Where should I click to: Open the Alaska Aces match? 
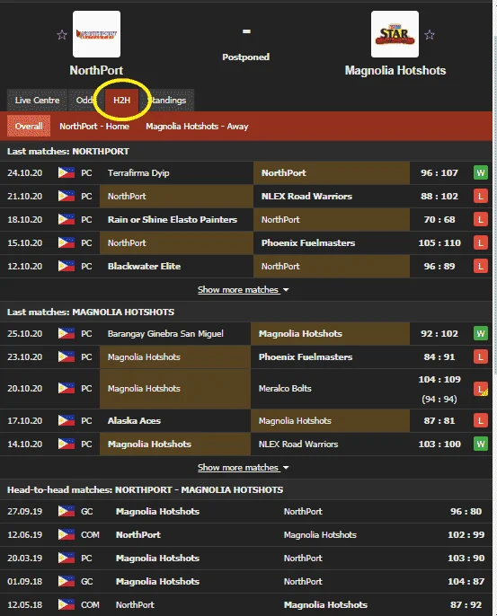coord(245,420)
